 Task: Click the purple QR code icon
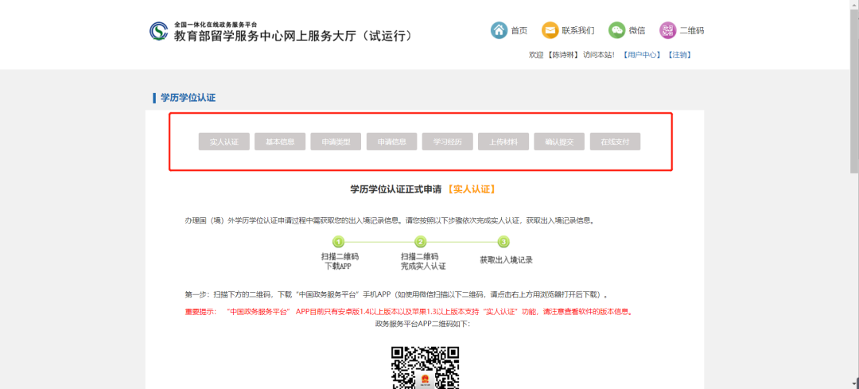pyautogui.click(x=668, y=30)
